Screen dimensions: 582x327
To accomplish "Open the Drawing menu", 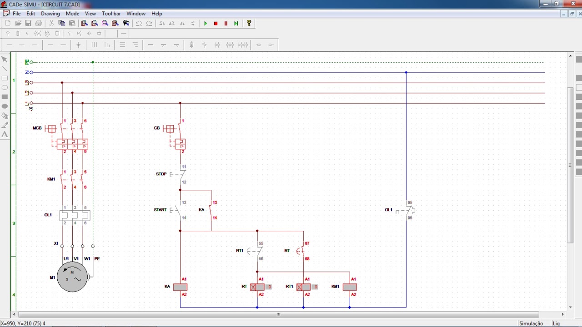I will 50,14.
